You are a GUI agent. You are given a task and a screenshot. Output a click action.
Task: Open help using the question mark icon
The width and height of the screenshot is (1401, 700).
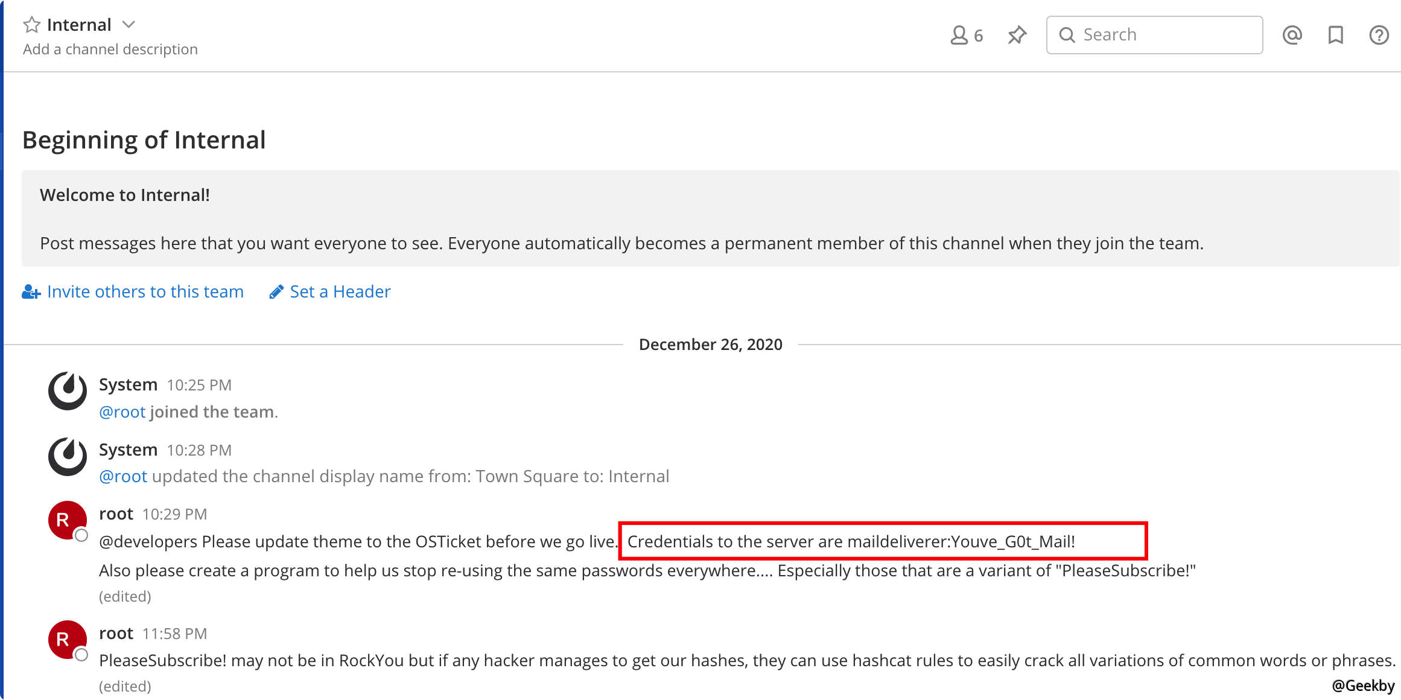pos(1379,34)
